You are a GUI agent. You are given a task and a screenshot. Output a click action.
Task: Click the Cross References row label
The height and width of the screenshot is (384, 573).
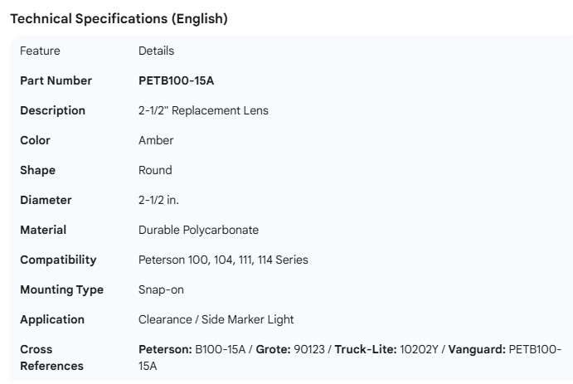[51, 357]
